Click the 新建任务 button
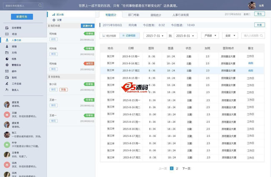 (22, 17)
